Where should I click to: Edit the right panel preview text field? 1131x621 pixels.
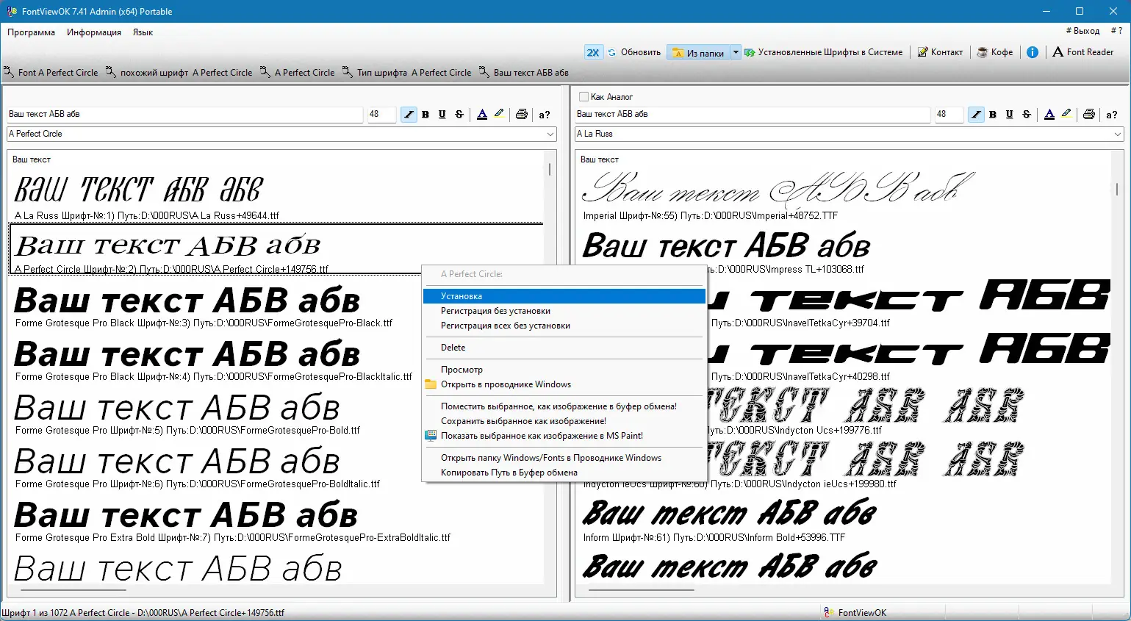tap(753, 115)
